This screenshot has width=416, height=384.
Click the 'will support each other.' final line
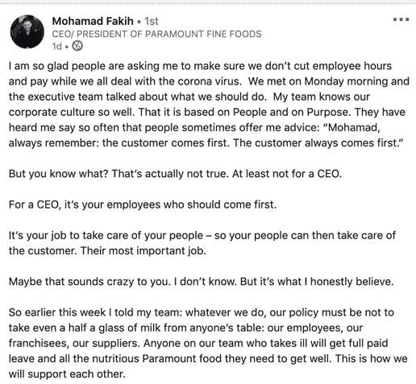(67, 374)
